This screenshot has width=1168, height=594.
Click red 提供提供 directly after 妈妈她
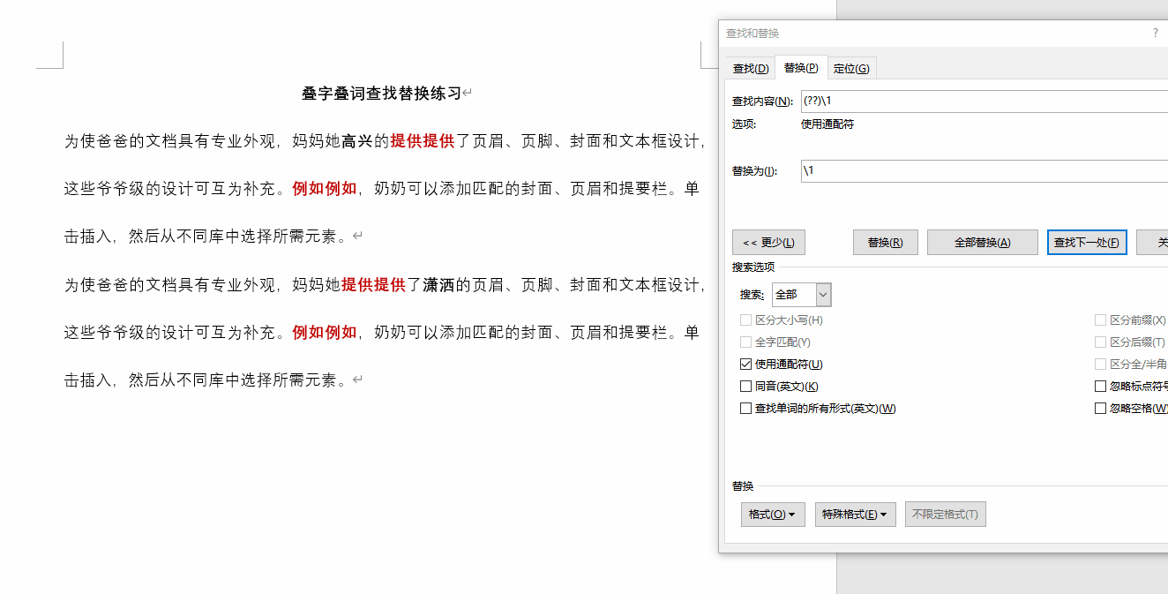pyautogui.click(x=373, y=284)
